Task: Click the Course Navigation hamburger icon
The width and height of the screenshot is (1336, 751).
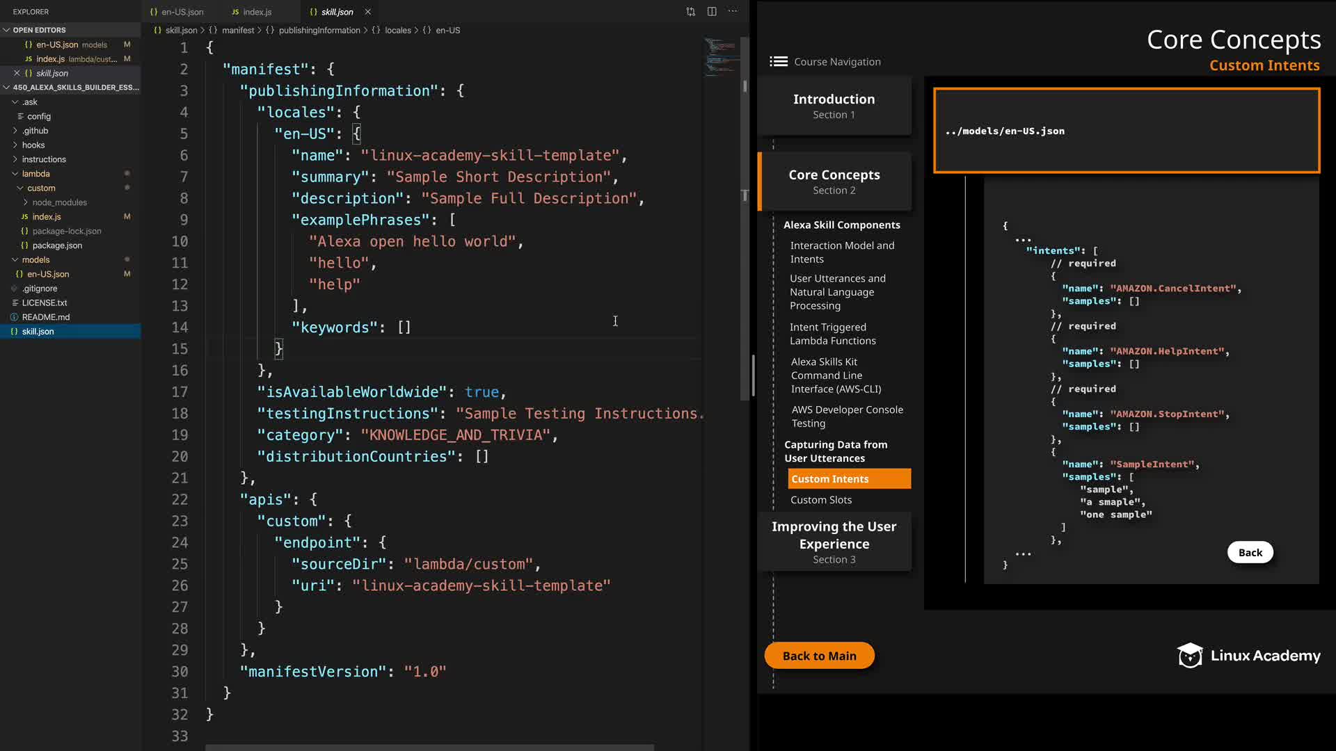Action: point(778,62)
